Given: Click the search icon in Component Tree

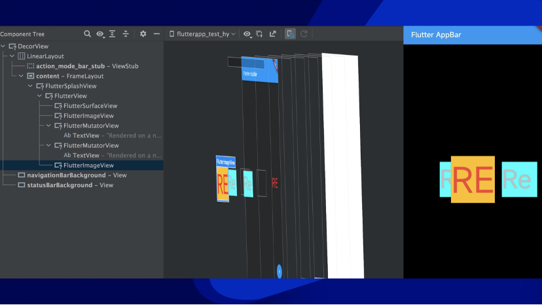Looking at the screenshot, I should (88, 34).
